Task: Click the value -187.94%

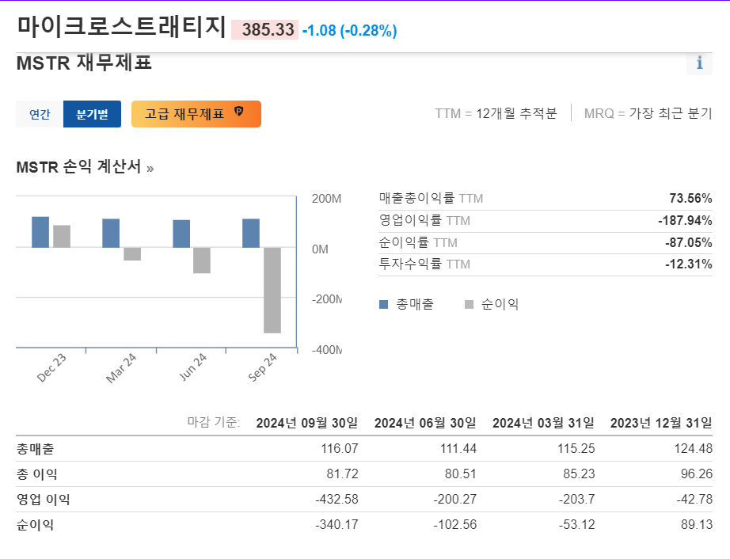Action: (685, 220)
